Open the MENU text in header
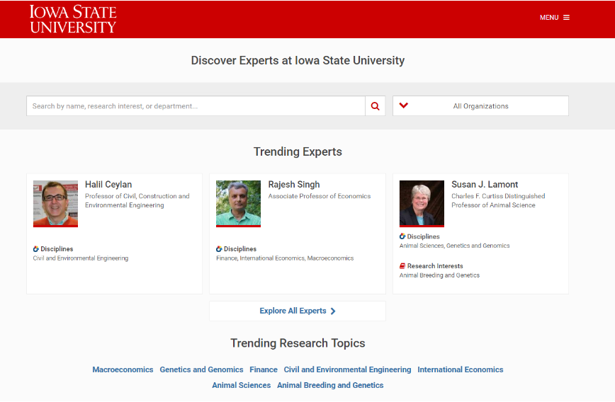The width and height of the screenshot is (615, 402). (x=549, y=18)
